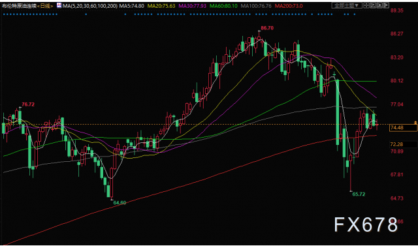This screenshot has height=248, width=418.
Task: Click the last icon in top-right toolbar
Action: pyautogui.click(x=386, y=5)
